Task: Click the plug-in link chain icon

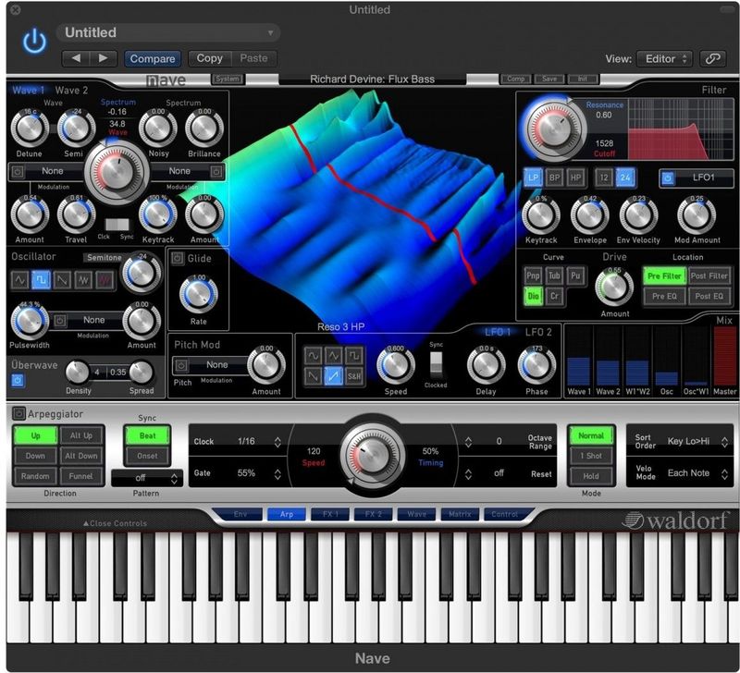Action: point(712,59)
